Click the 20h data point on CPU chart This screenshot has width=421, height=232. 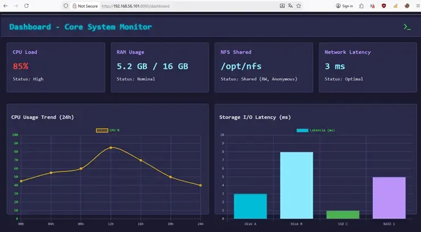coord(170,177)
